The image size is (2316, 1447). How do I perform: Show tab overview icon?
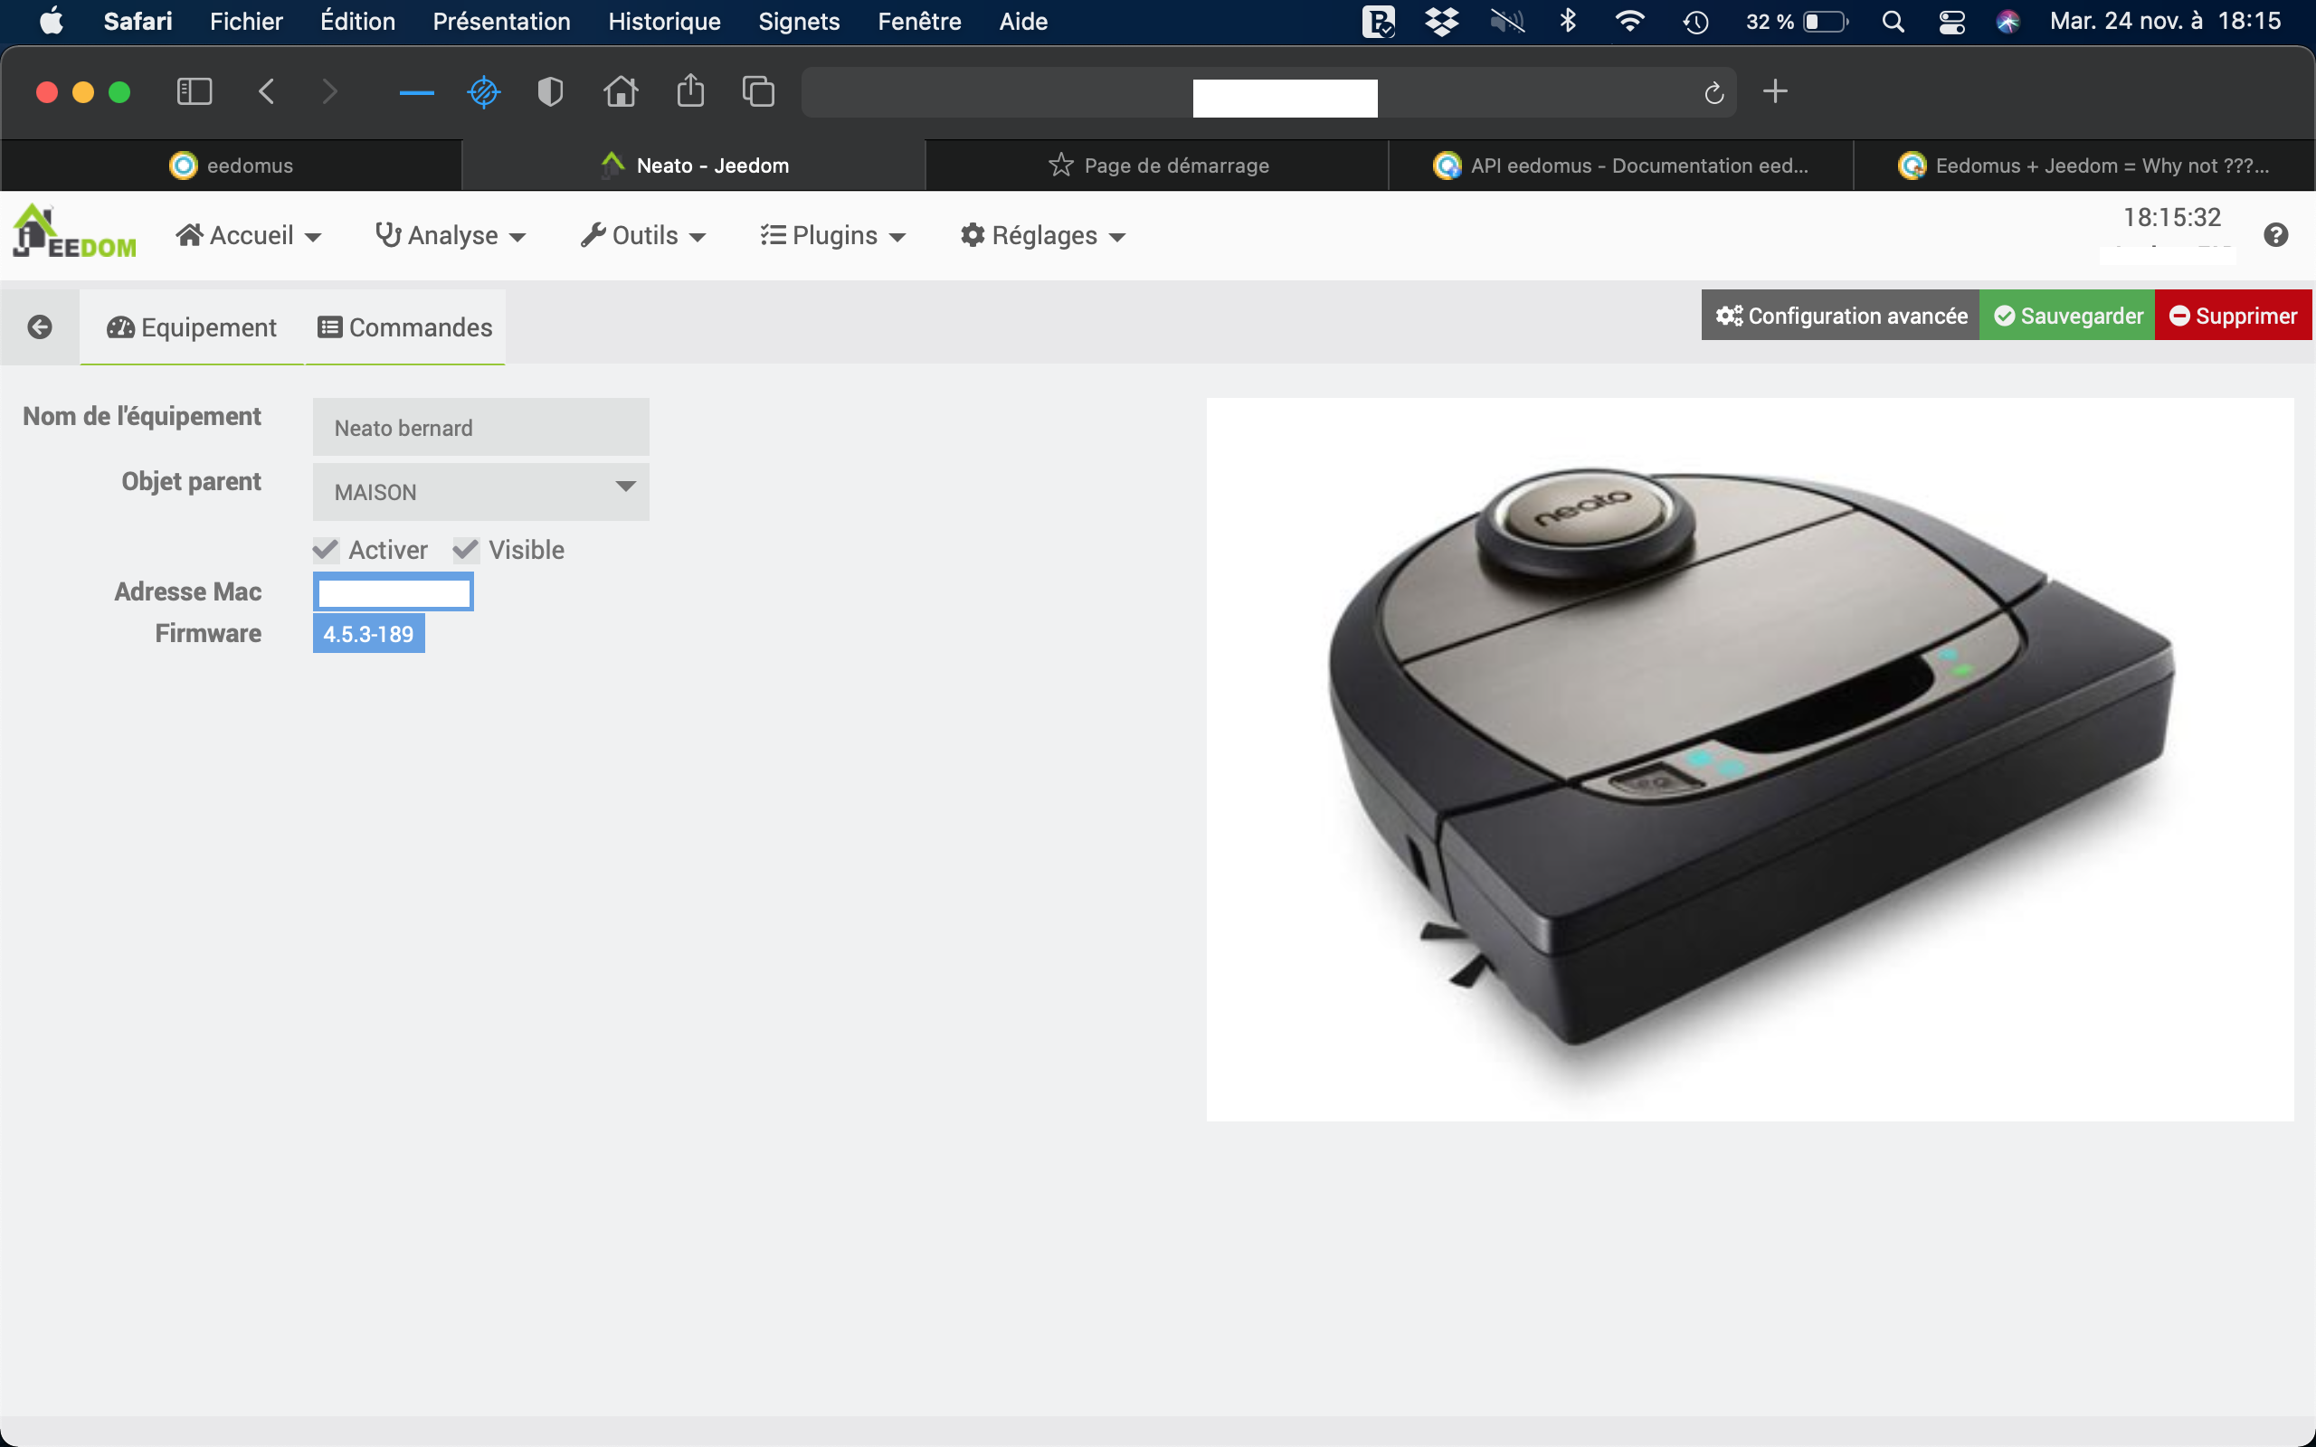click(759, 92)
